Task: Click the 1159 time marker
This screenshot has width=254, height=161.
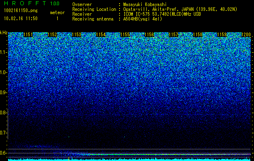Action: coord(222,35)
